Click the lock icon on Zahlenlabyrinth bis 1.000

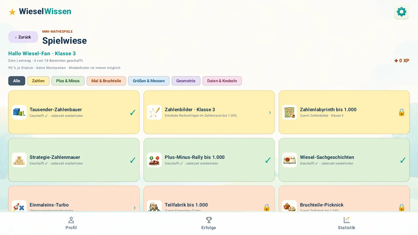tap(401, 112)
